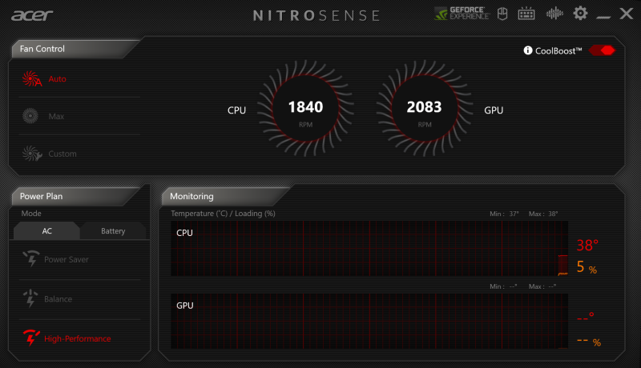
Task: Choose the Power Saver plan label
Action: click(x=67, y=259)
